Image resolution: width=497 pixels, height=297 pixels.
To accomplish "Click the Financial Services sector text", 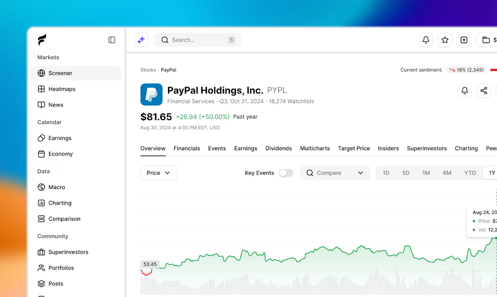I will tap(191, 101).
